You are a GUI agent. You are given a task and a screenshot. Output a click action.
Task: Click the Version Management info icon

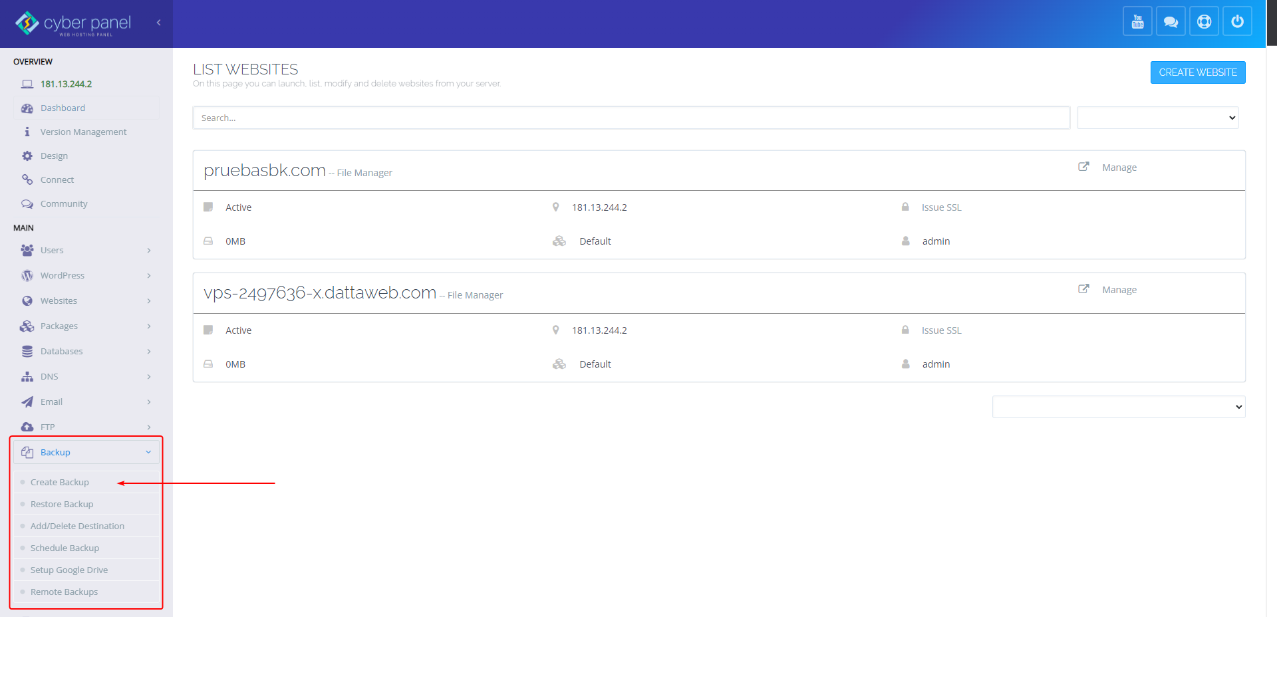pos(27,132)
